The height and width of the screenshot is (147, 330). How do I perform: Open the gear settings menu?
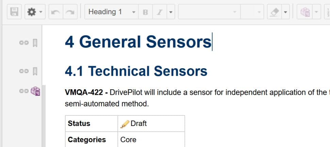pos(34,12)
